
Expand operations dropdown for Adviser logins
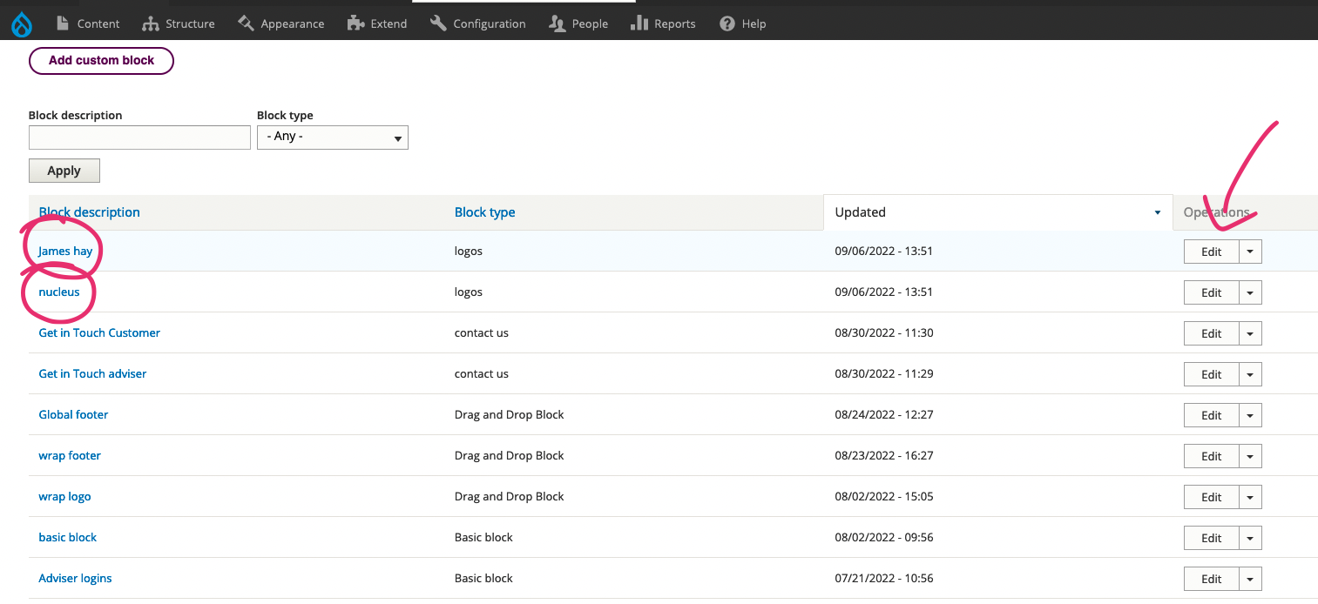(1251, 579)
